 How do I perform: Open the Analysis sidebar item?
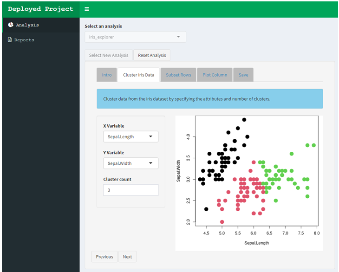[27, 25]
